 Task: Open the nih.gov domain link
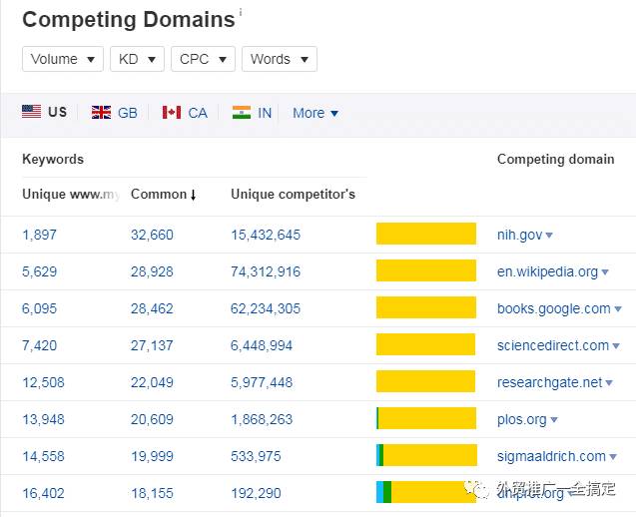(x=519, y=235)
